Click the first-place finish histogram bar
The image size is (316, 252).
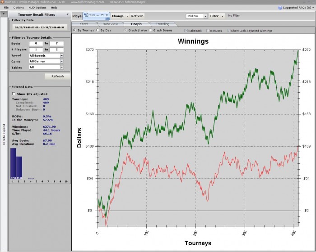(x=13, y=164)
